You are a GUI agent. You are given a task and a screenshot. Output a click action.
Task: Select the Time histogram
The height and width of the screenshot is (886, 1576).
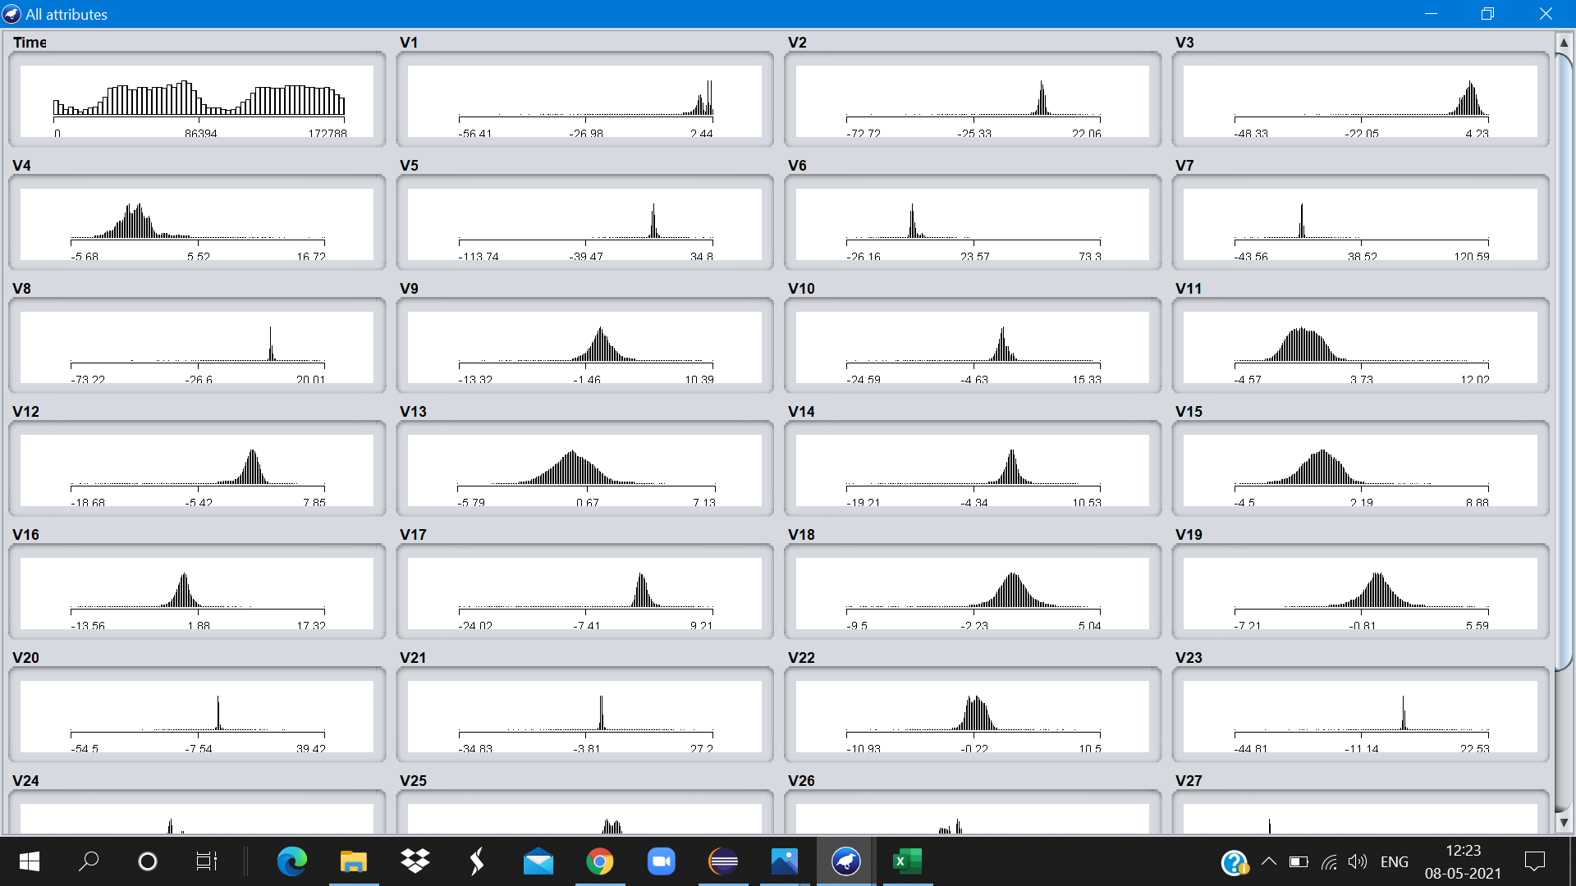(x=197, y=100)
